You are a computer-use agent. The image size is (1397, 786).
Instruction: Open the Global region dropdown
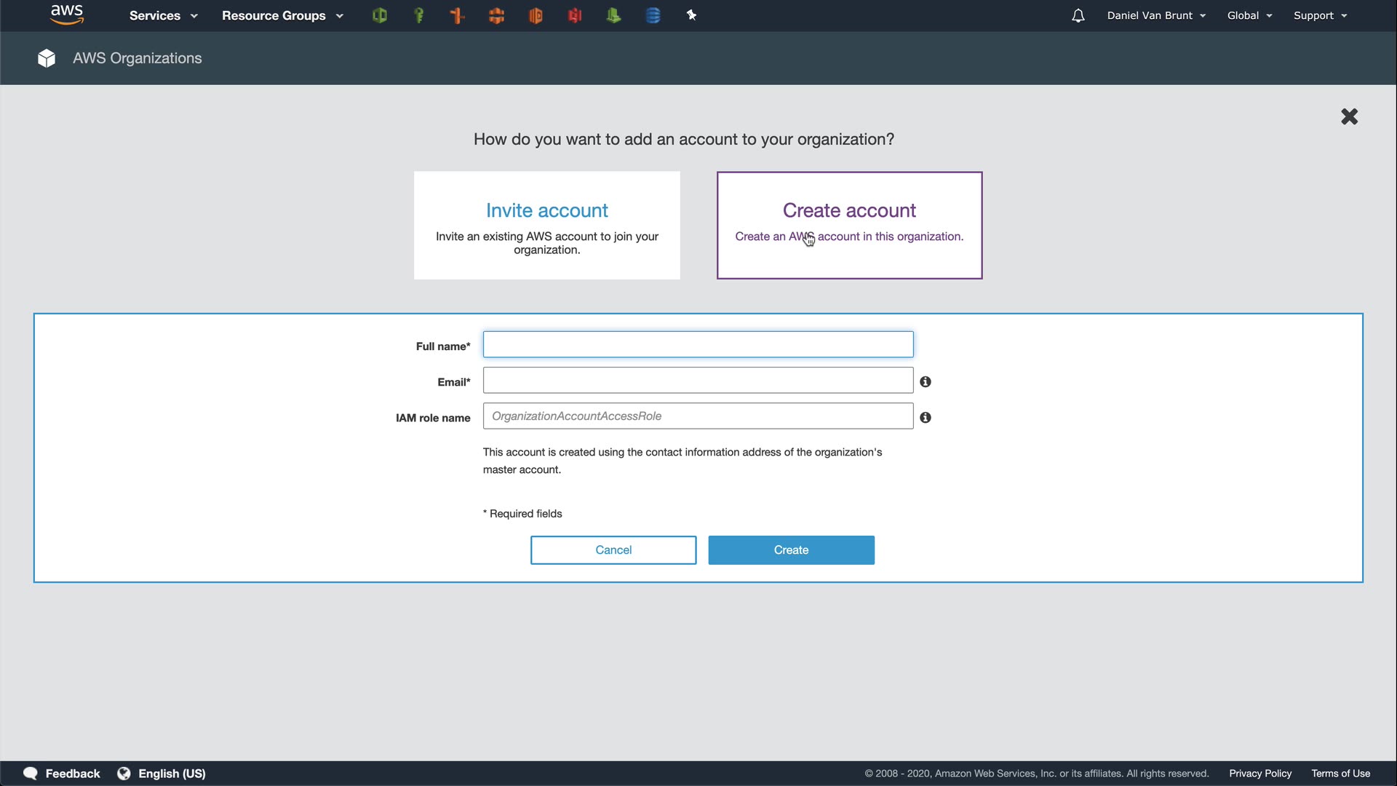click(x=1249, y=15)
